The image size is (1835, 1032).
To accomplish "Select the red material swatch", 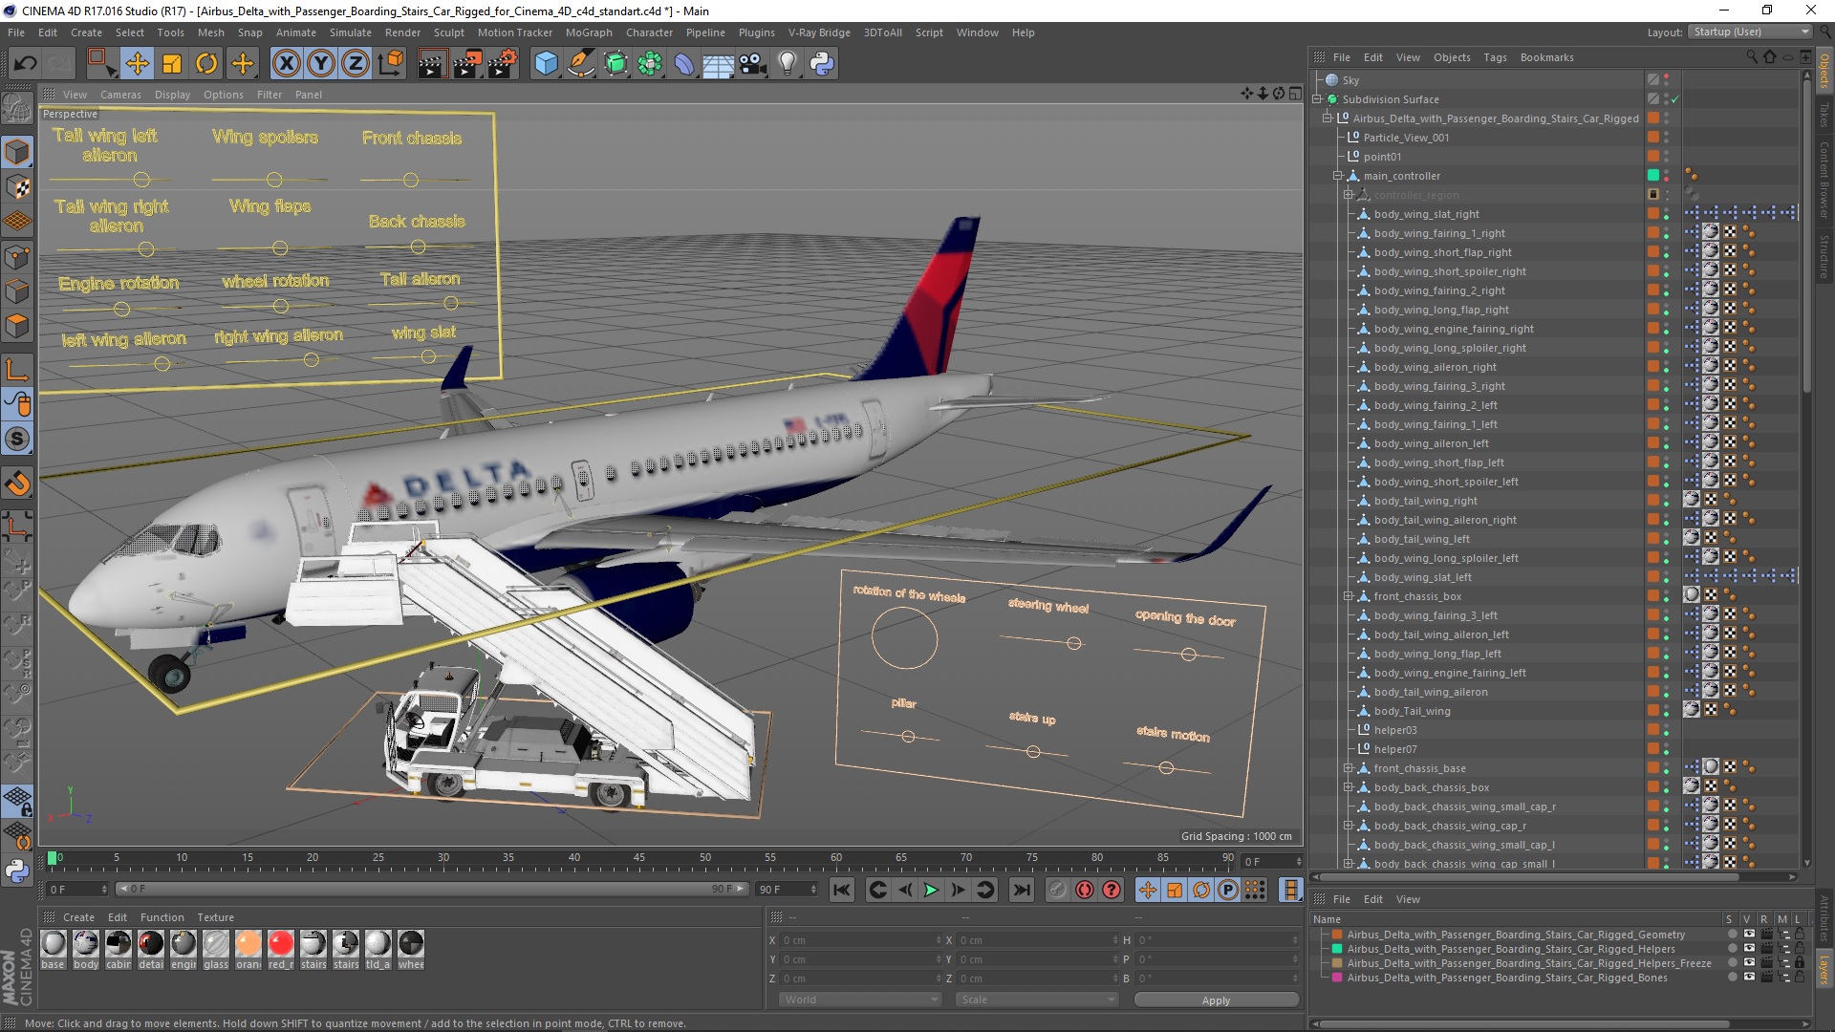I will (x=280, y=944).
